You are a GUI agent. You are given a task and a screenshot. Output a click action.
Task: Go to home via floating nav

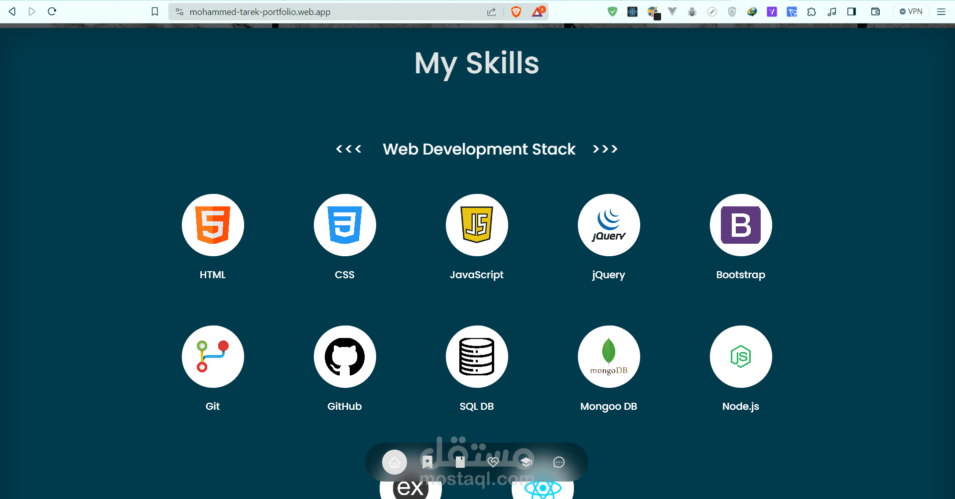(x=395, y=463)
